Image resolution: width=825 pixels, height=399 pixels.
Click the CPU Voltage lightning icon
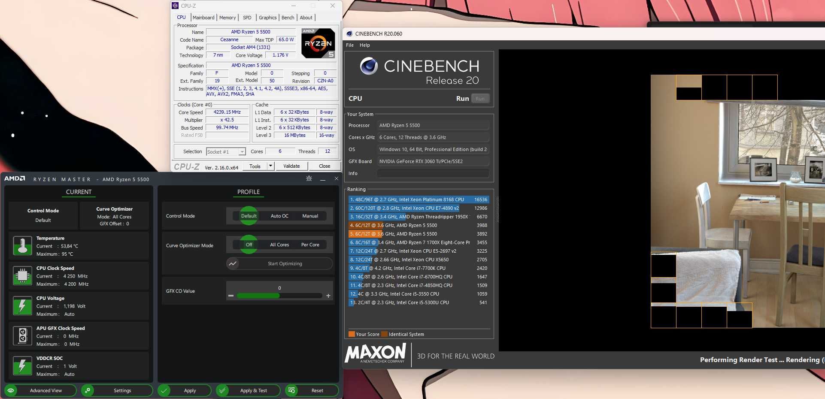(22, 306)
